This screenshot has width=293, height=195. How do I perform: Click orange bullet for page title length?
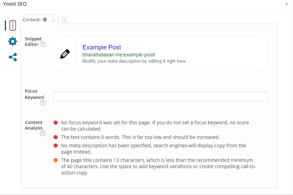click(x=56, y=160)
